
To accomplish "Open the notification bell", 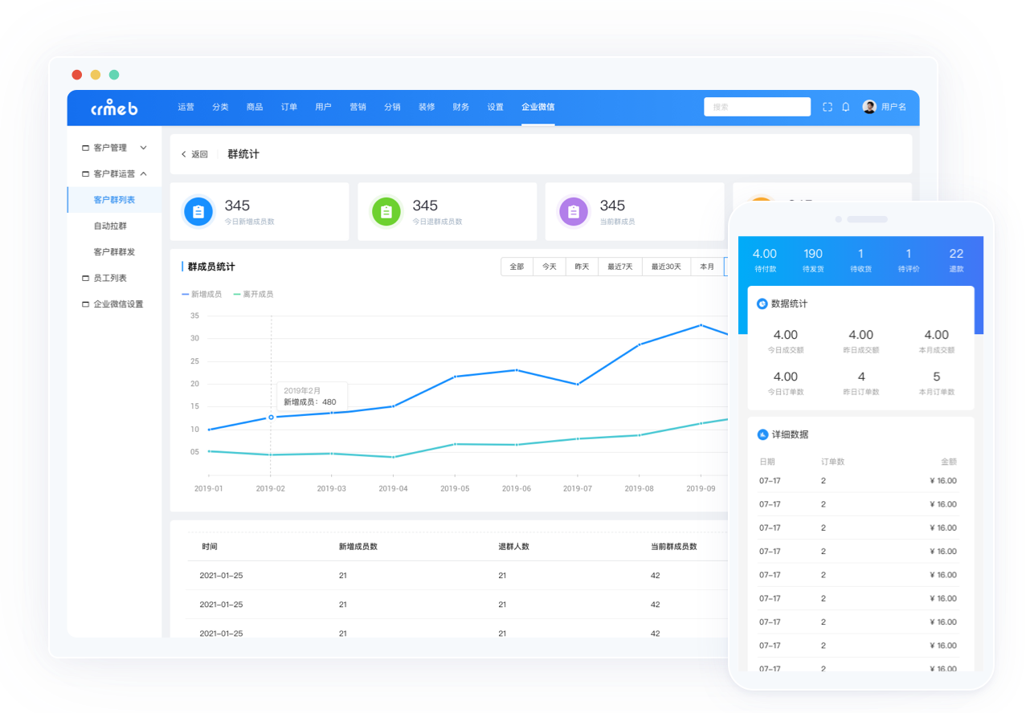I will 846,107.
